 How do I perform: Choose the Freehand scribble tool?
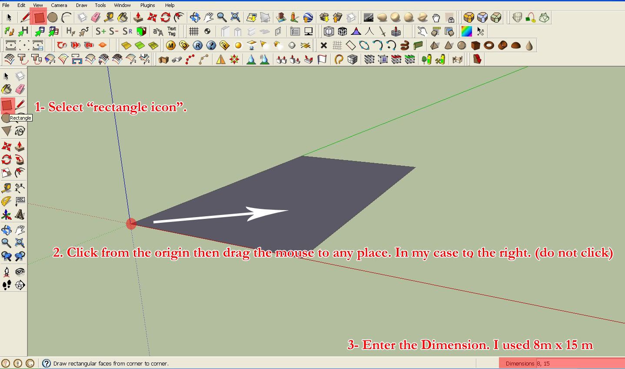point(20,131)
